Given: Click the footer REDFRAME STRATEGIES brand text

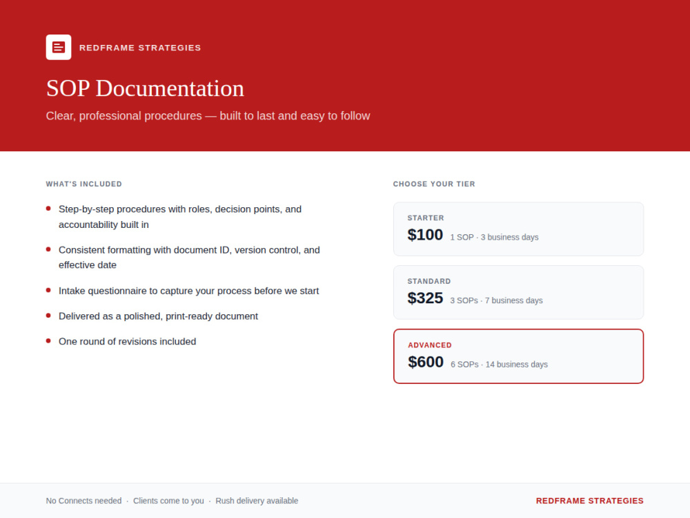Looking at the screenshot, I should 590,501.
